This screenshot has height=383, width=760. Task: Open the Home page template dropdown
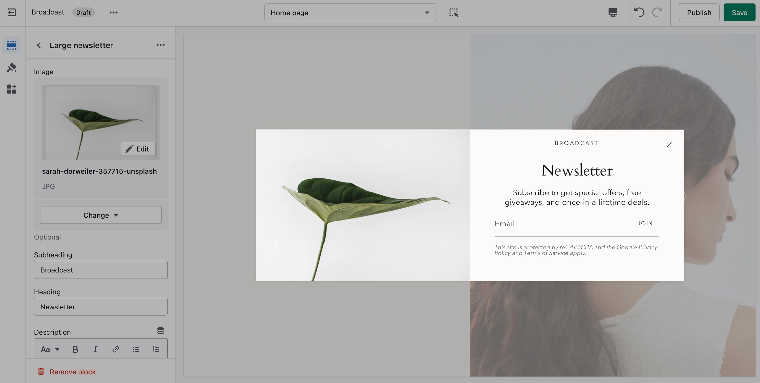(350, 13)
